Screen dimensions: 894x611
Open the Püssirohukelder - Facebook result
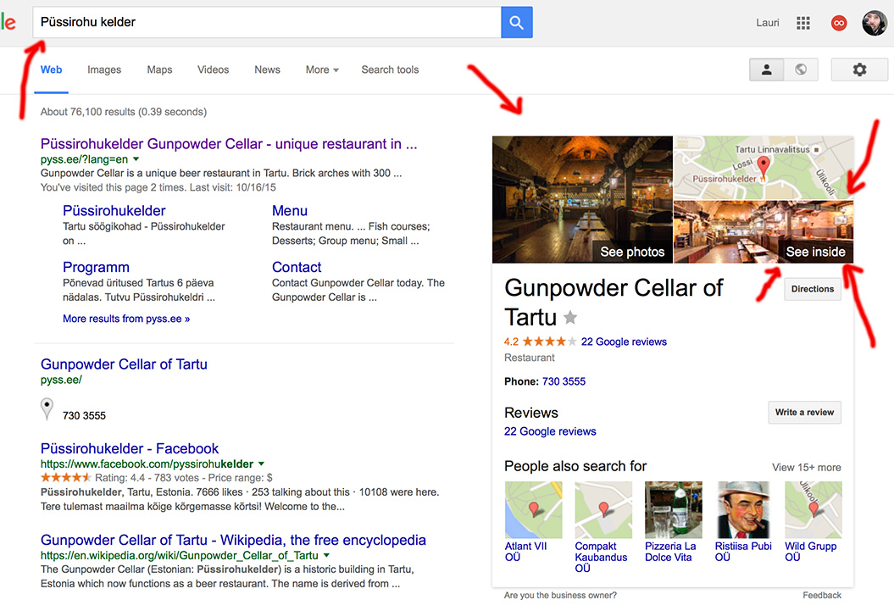click(x=130, y=448)
